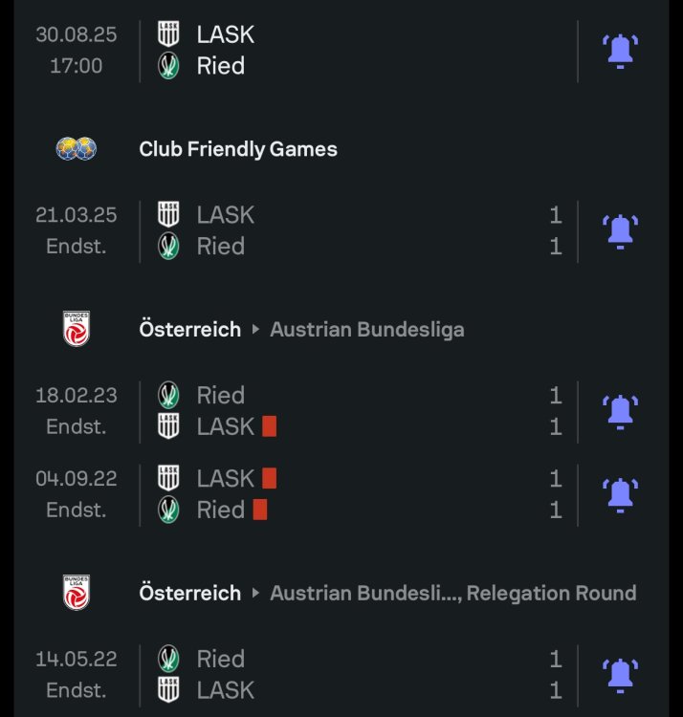Click Ried crest in 30.08.25 fixture
This screenshot has width=683, height=717.
click(x=168, y=66)
